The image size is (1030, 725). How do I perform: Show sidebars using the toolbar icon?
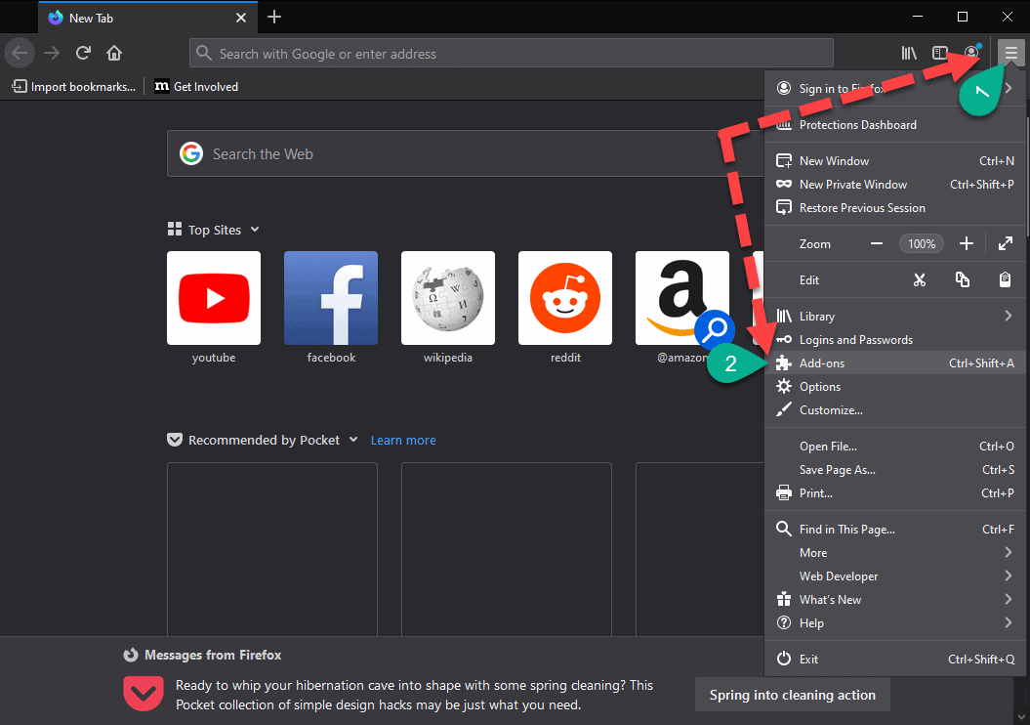pyautogui.click(x=940, y=53)
